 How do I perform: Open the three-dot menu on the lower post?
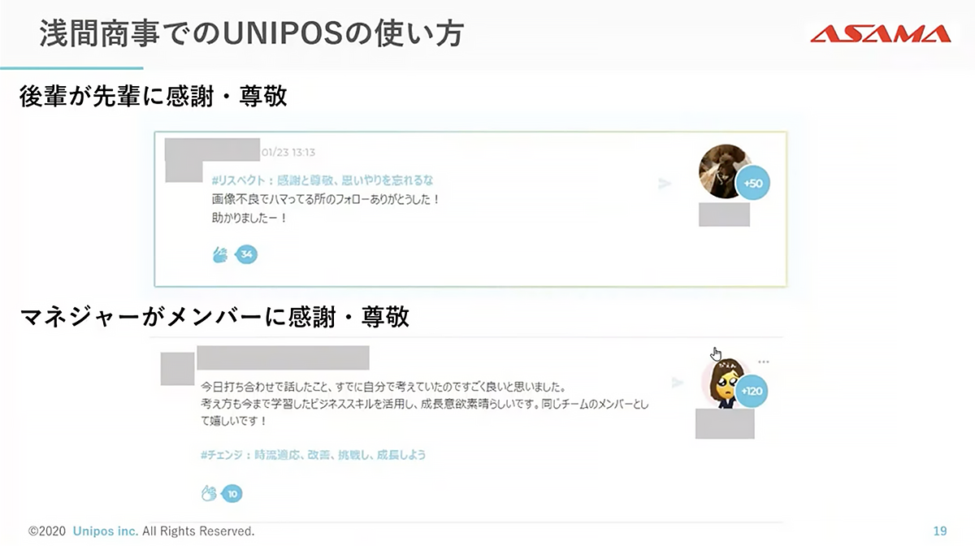pos(762,362)
